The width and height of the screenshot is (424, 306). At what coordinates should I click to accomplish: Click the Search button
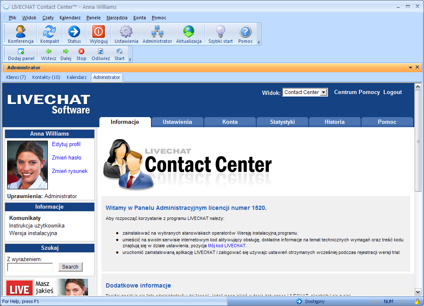click(x=70, y=267)
